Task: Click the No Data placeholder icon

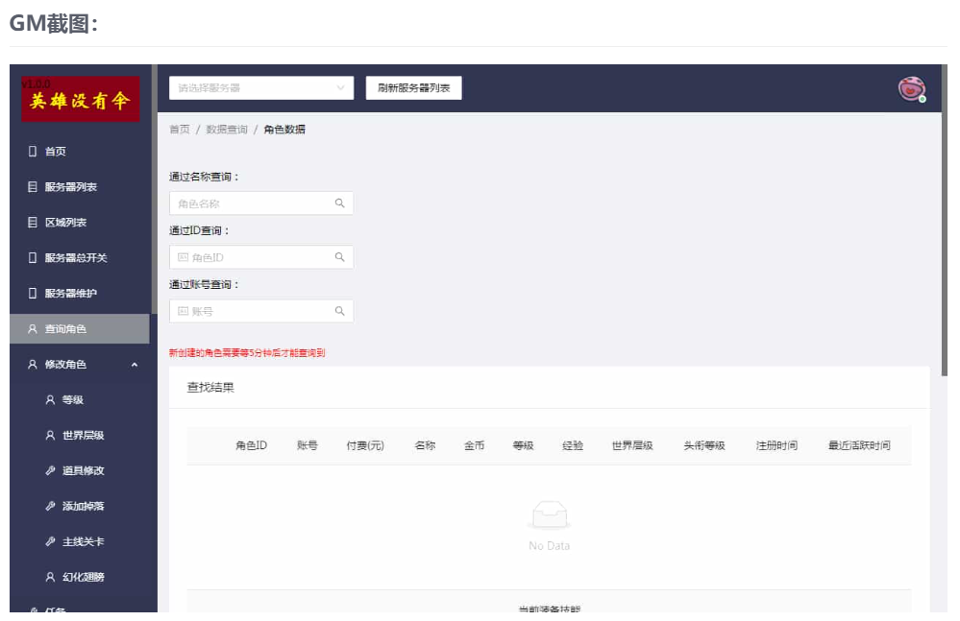Action: click(x=549, y=514)
